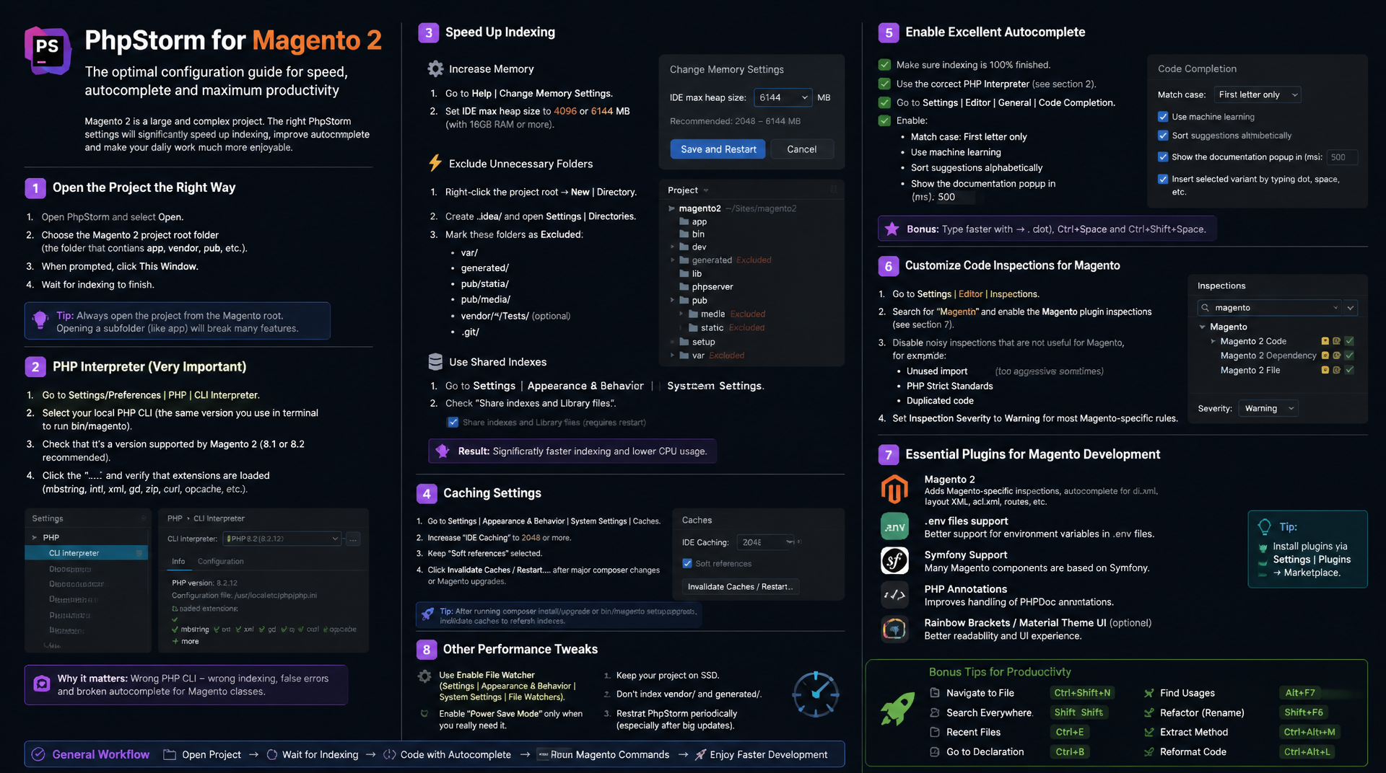Select CLI Interpreter in Settings tree

click(86, 553)
